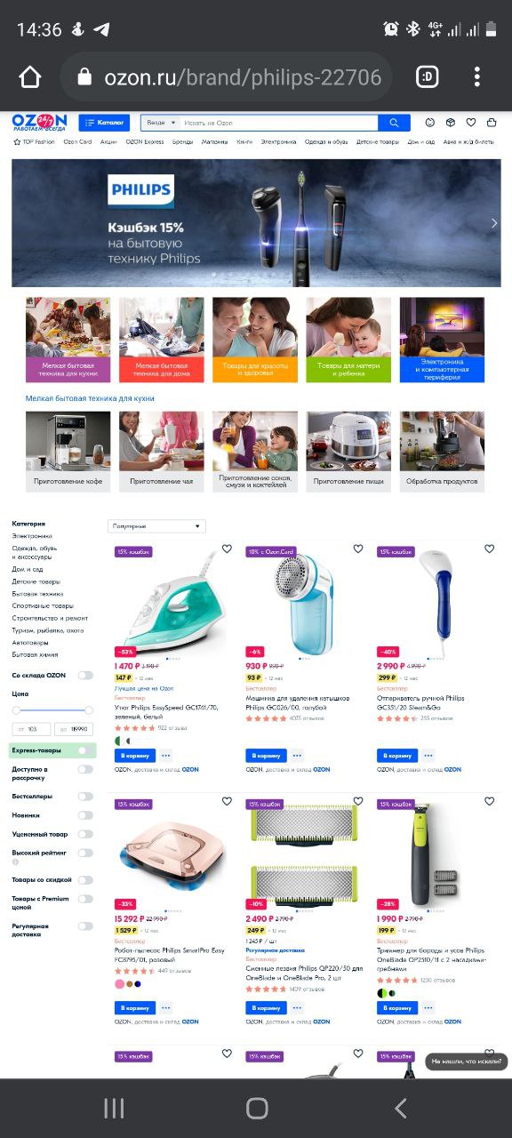The height and width of the screenshot is (1138, 512).
Task: Favorite the OneBlade beard trimmer
Action: [x=489, y=801]
